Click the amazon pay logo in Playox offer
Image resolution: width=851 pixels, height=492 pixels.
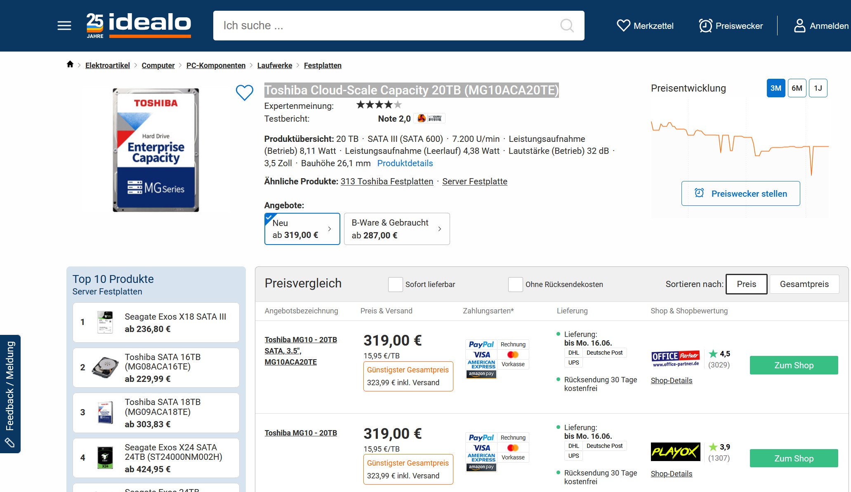tap(481, 467)
